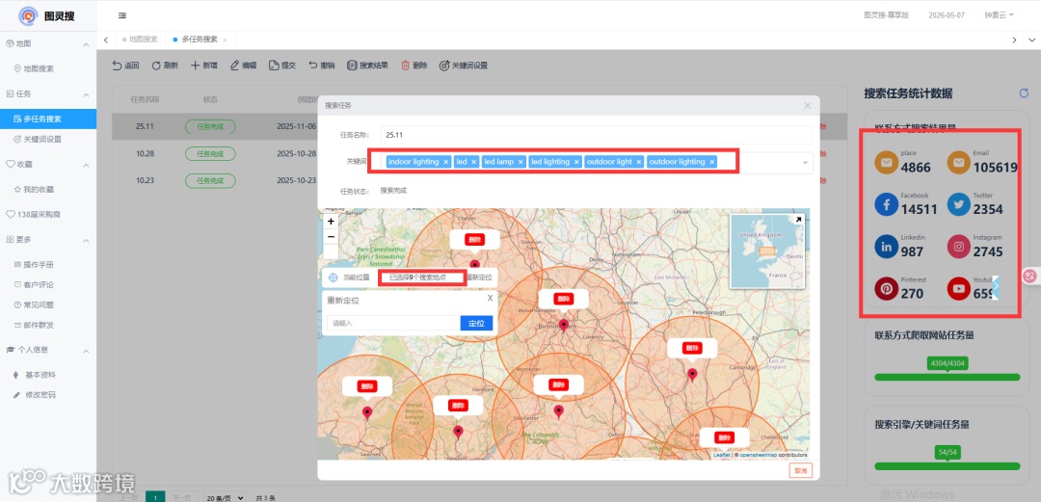This screenshot has width=1041, height=502.
Task: Click the Pinterest icon in statistics
Action: 887,289
